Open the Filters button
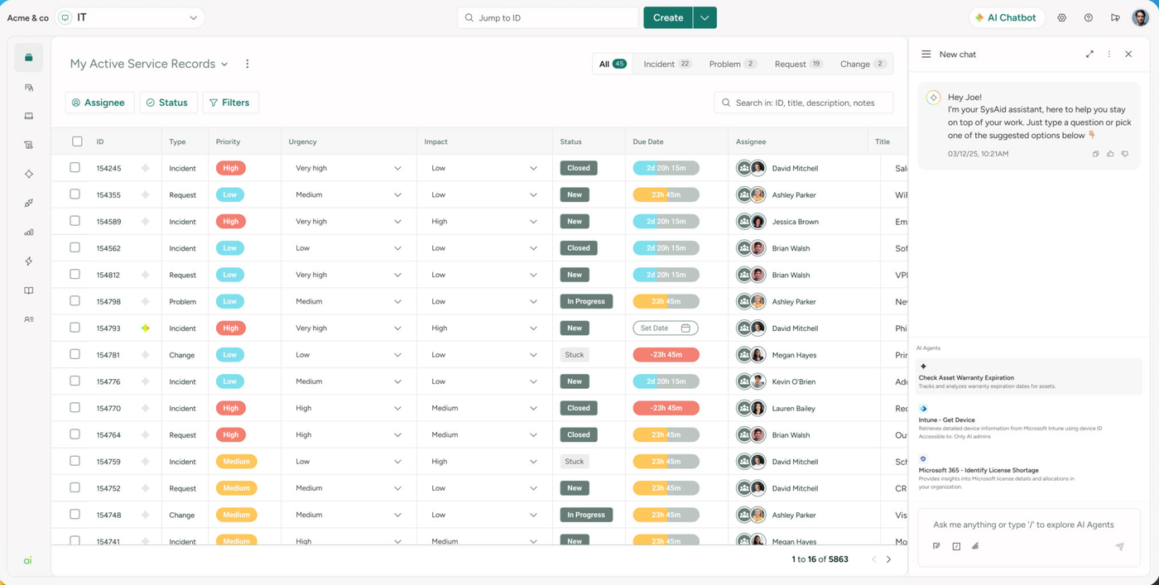1159x585 pixels. pyautogui.click(x=230, y=103)
